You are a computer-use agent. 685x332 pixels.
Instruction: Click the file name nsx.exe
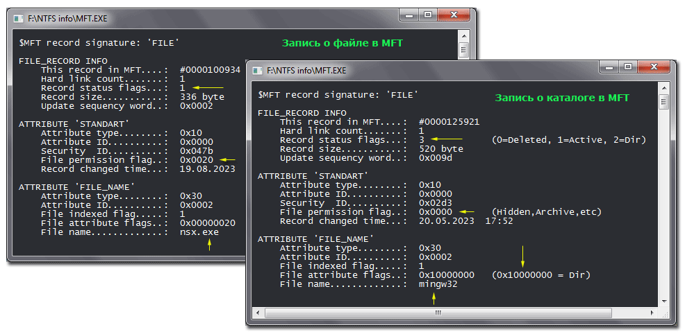tap(199, 232)
